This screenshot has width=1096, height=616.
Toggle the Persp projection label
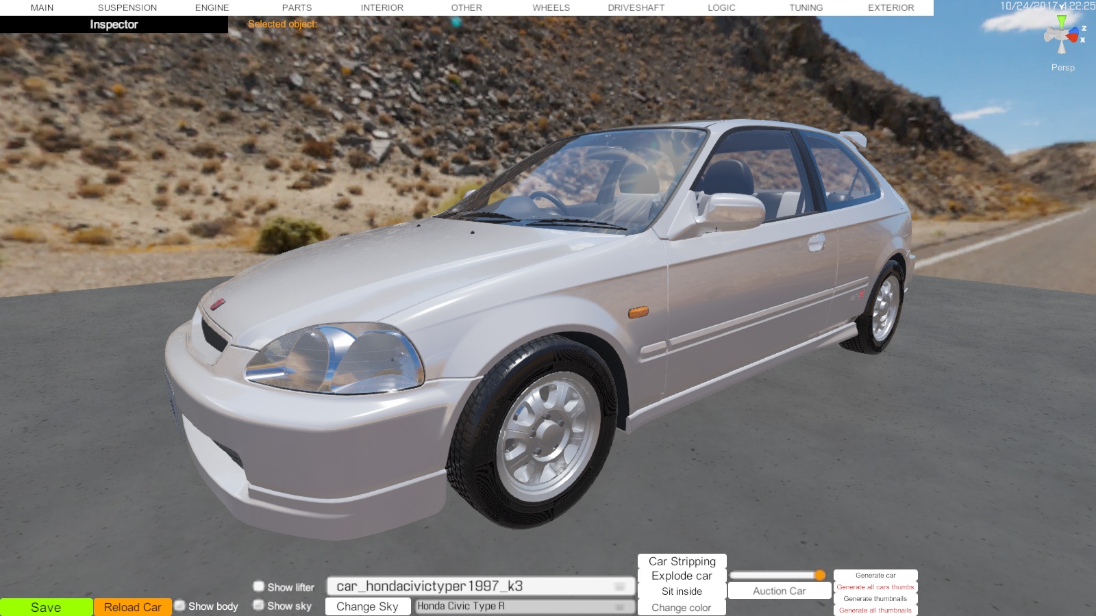point(1062,67)
